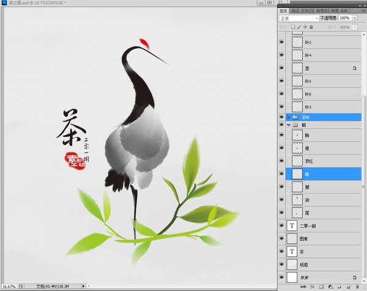Open the 填充 fill slider arrow
The width and height of the screenshot is (367, 291).
[355, 27]
